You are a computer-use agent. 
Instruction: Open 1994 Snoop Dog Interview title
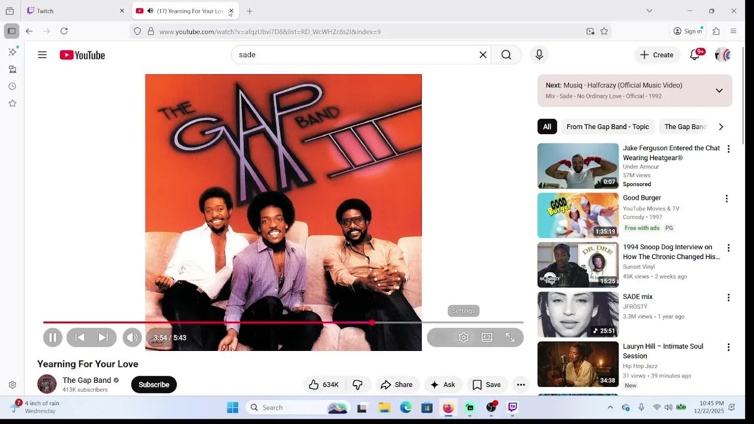point(672,252)
